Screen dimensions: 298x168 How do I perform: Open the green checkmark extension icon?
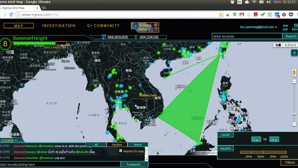263,15
